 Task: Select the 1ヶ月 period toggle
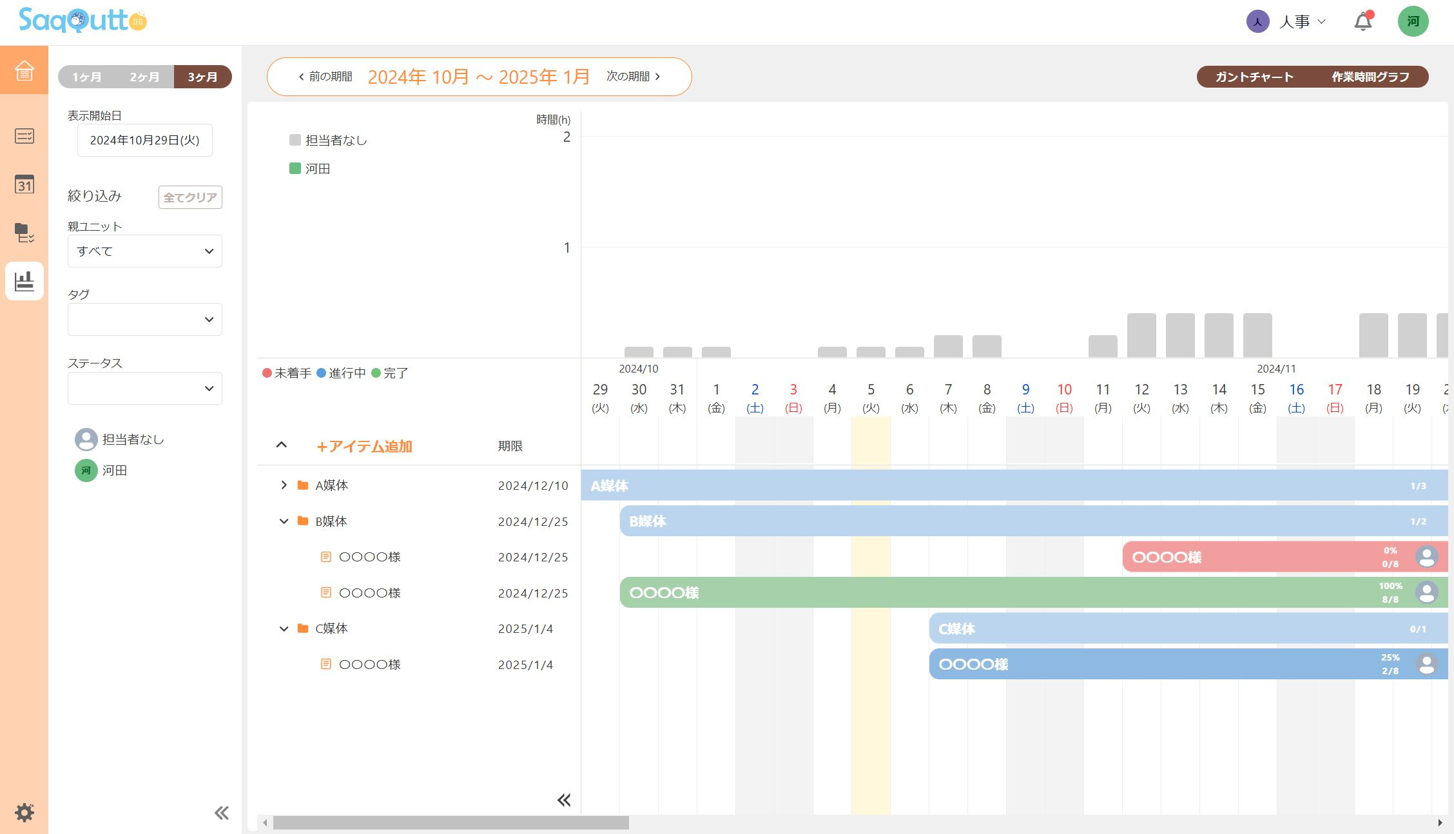(x=86, y=77)
